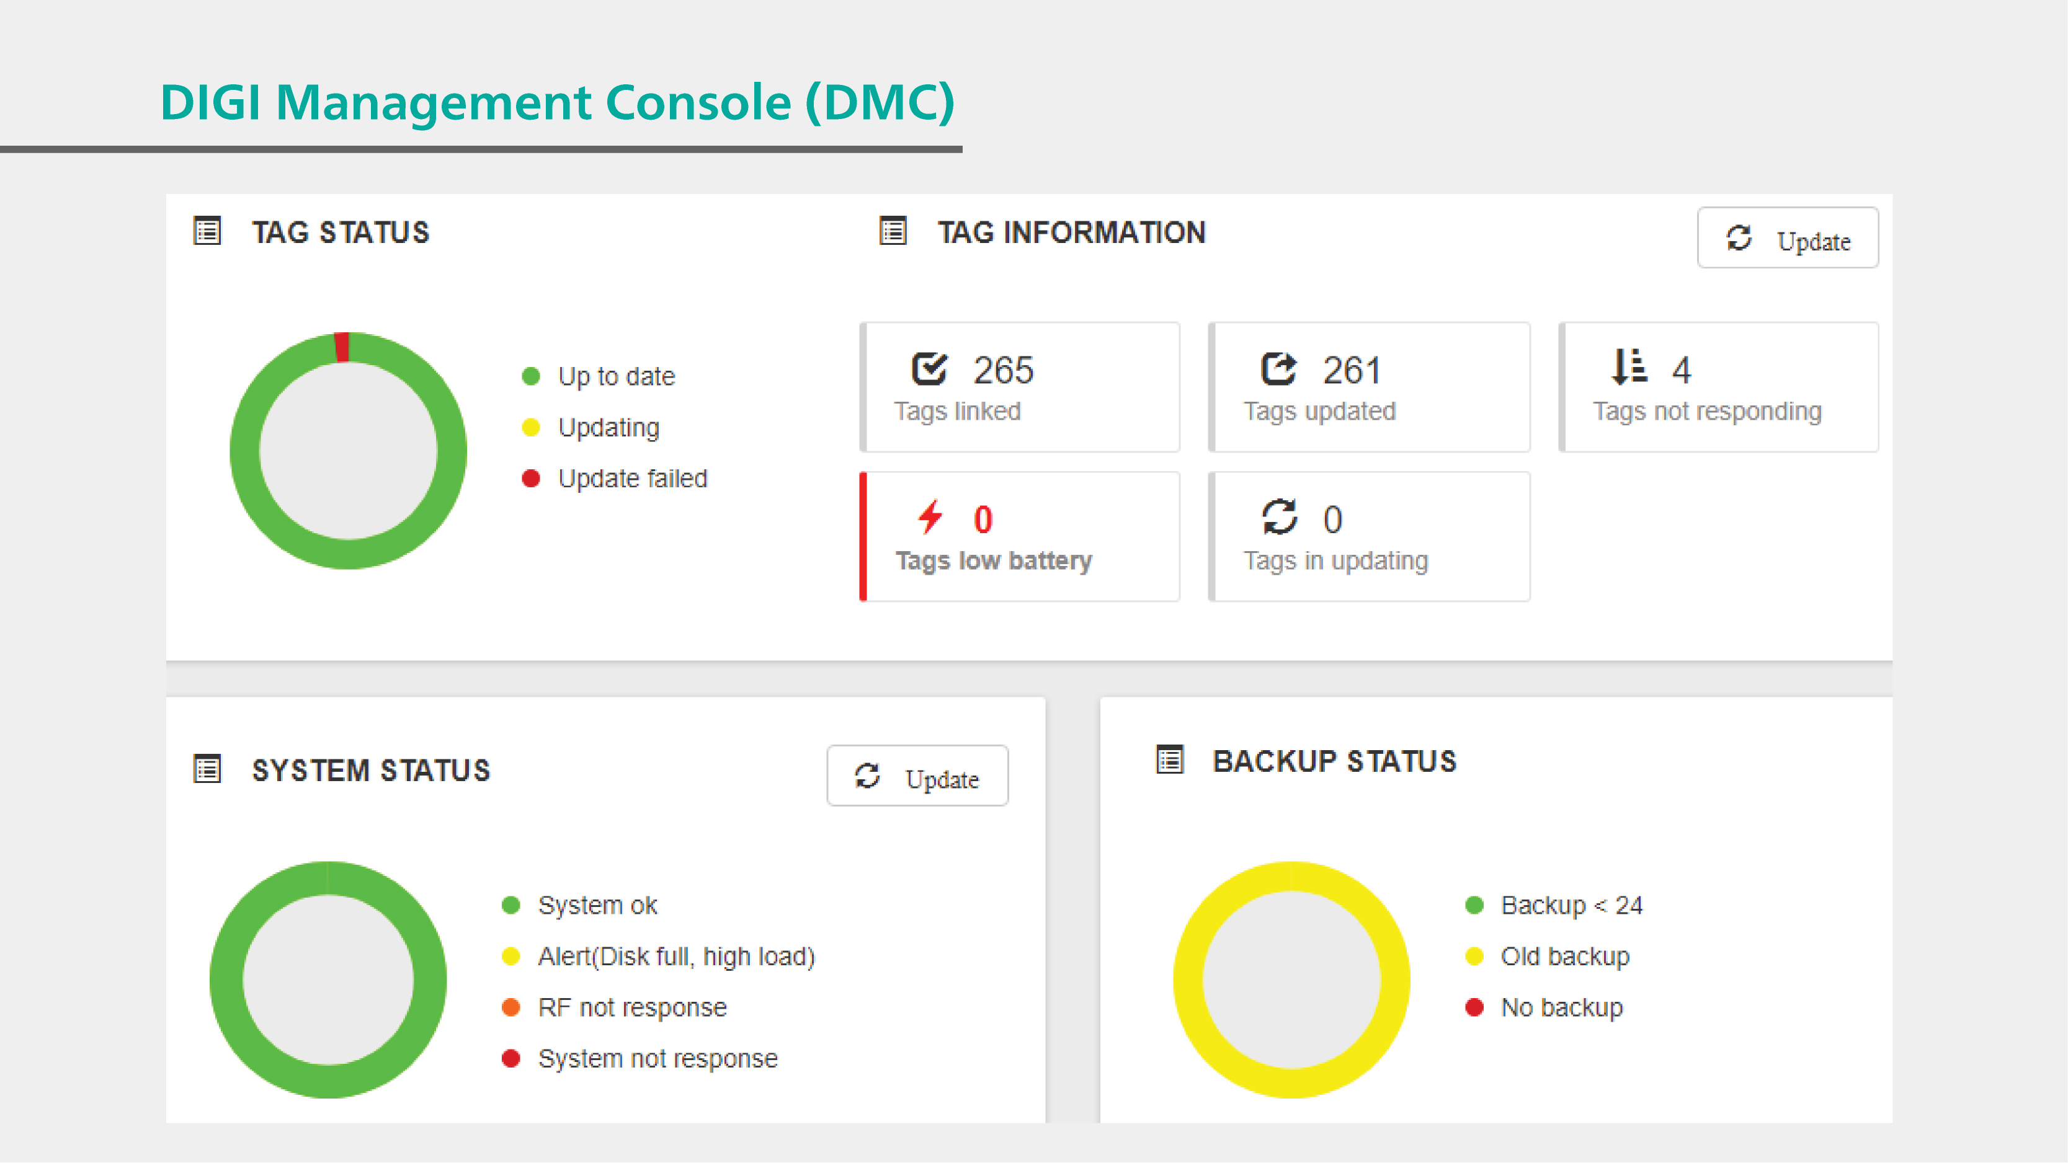Click the low battery lightning icon
Screen dimensions: 2068x1163
[x=930, y=518]
